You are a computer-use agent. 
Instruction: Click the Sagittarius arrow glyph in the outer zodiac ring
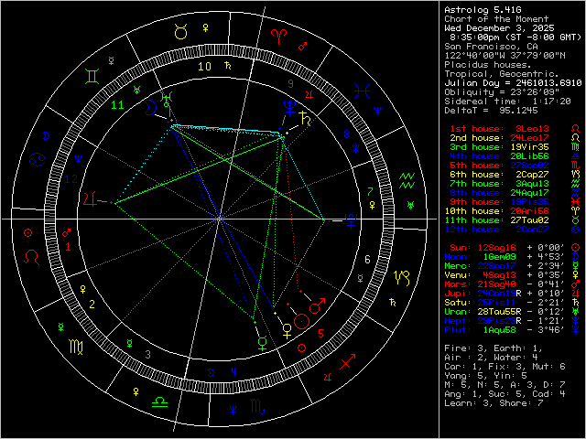[x=348, y=362]
